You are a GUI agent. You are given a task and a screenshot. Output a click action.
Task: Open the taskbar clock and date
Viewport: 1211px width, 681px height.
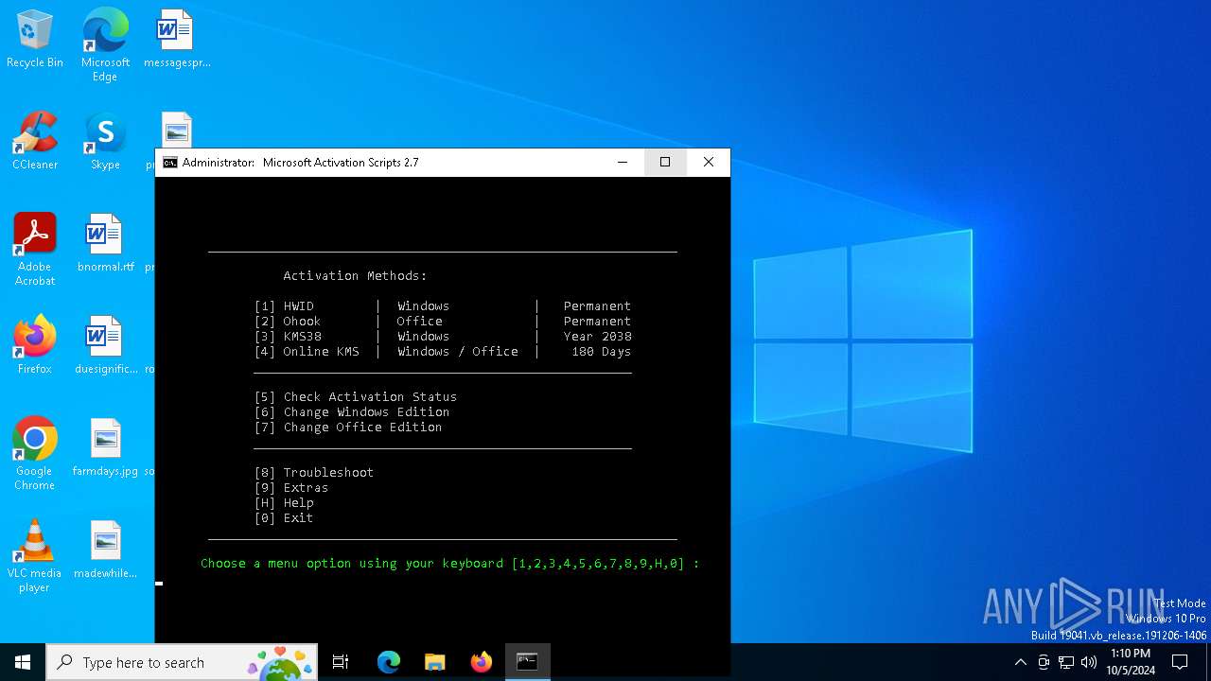(1130, 662)
